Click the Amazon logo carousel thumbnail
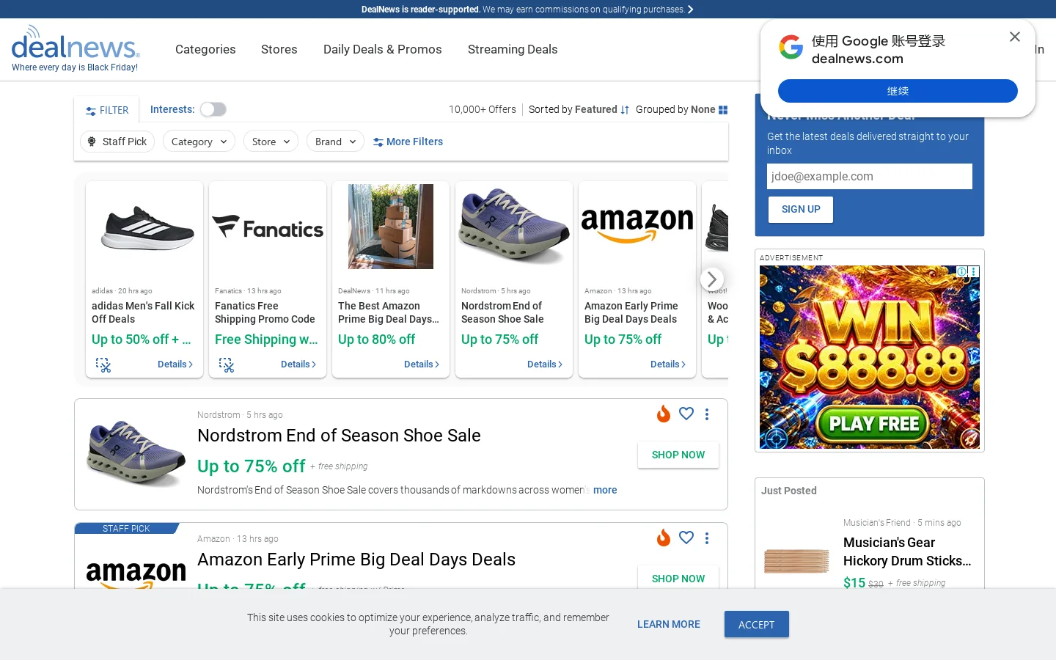Screen dimensions: 1056x660 [637, 225]
